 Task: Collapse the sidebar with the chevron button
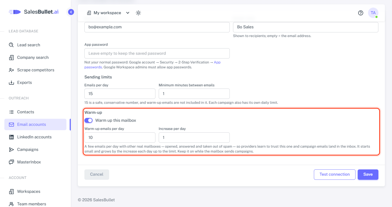(71, 12)
